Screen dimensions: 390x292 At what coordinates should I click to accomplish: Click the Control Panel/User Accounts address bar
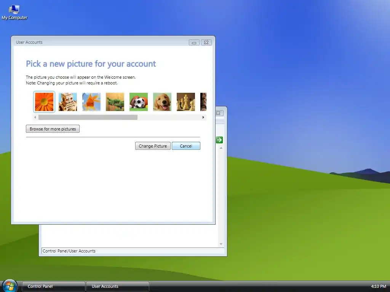tap(133, 251)
